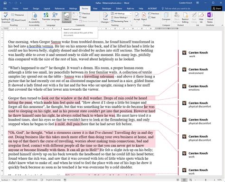Switch to the Insert tab
Viewport: 225px width, 182px height.
26,9
